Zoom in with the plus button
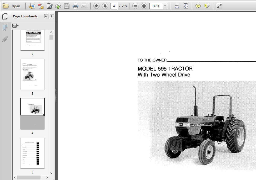The image size is (256, 180). (144, 6)
